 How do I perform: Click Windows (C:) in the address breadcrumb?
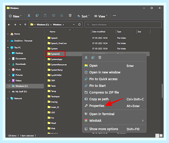click(43, 25)
